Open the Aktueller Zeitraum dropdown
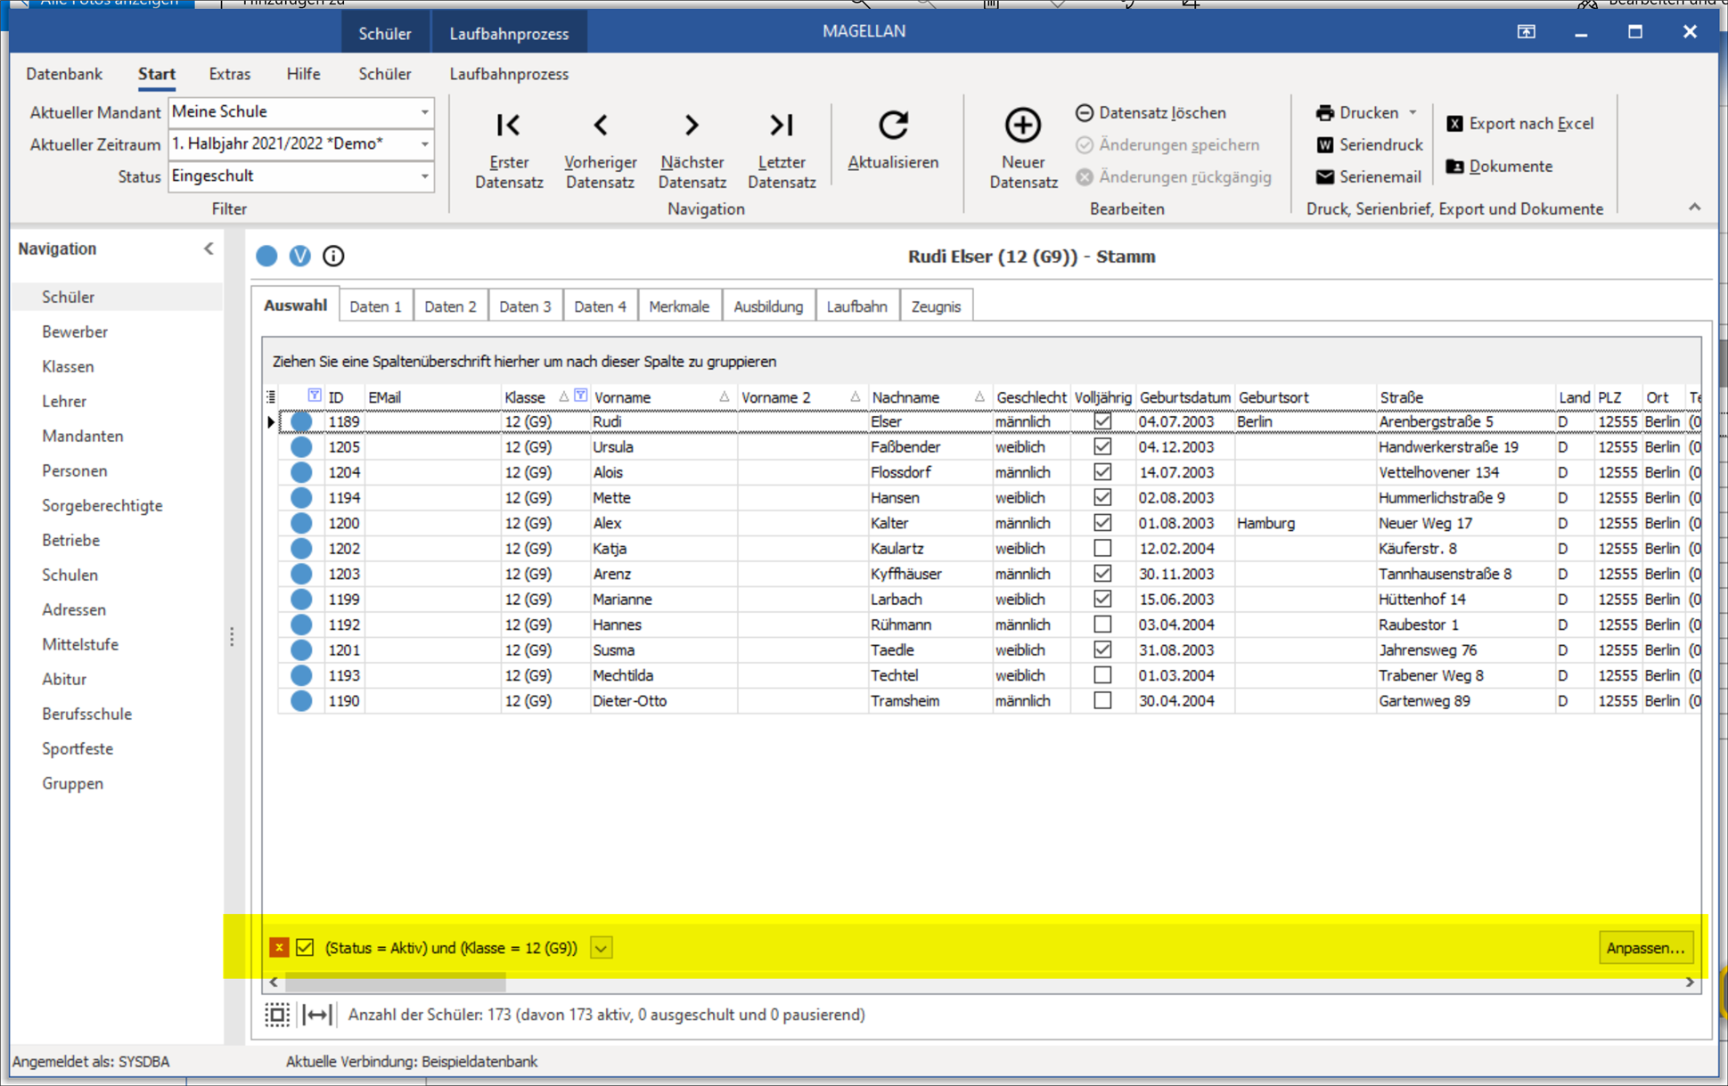 click(424, 144)
